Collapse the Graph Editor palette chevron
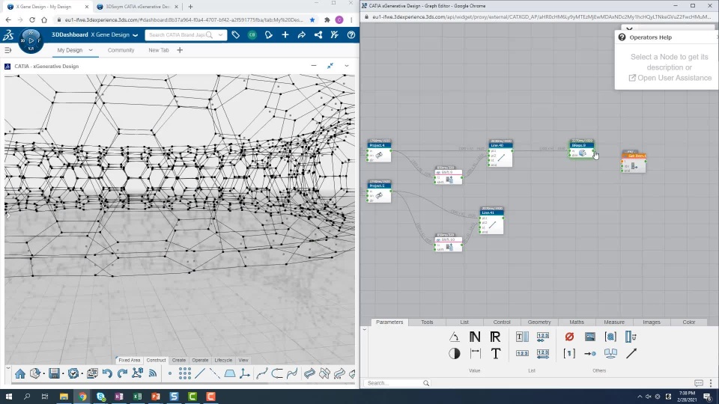Image resolution: width=719 pixels, height=404 pixels. click(x=365, y=329)
